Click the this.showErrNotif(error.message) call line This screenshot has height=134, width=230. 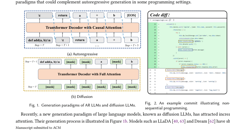click(191, 50)
